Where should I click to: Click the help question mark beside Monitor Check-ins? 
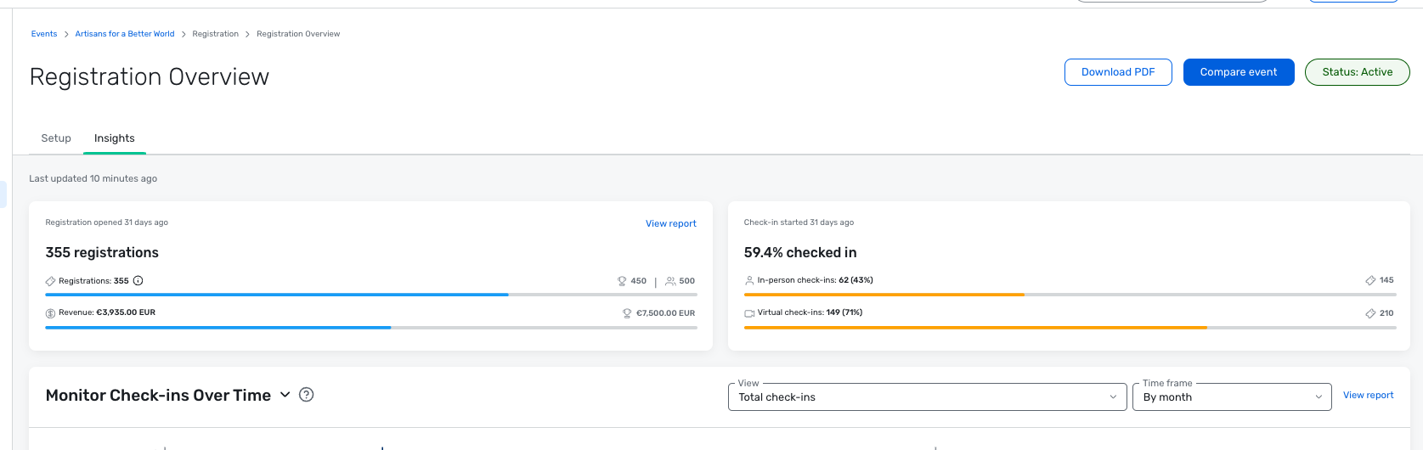pos(307,395)
